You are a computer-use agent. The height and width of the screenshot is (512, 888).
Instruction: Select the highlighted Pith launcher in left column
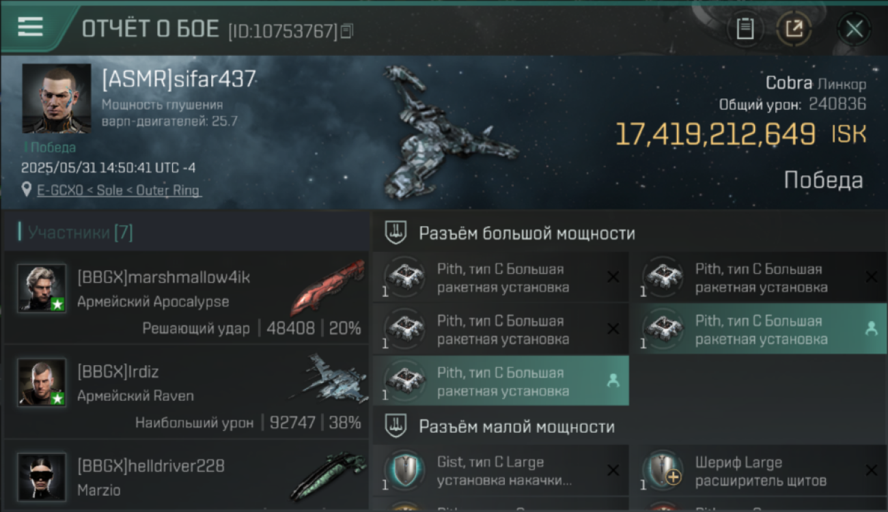(x=501, y=381)
